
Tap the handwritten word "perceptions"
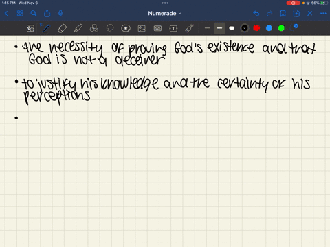[57, 97]
